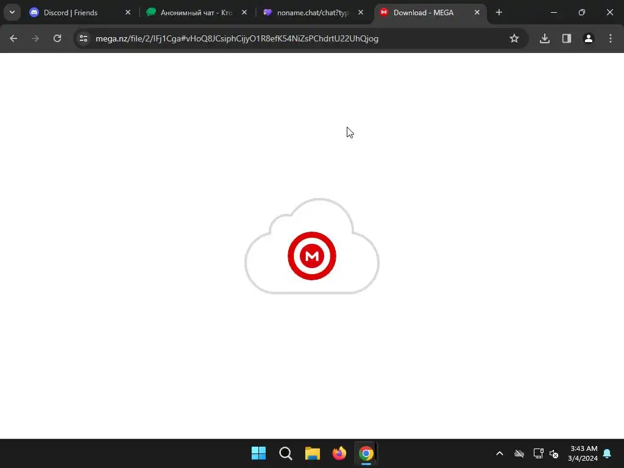Open Chrome three-dot menu
This screenshot has height=468, width=624.
click(611, 38)
